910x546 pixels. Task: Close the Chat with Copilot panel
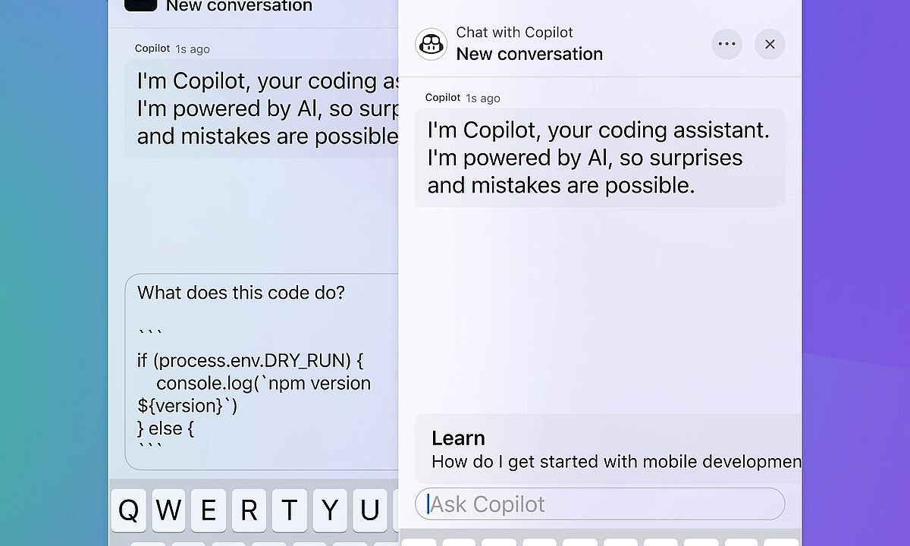click(x=770, y=44)
